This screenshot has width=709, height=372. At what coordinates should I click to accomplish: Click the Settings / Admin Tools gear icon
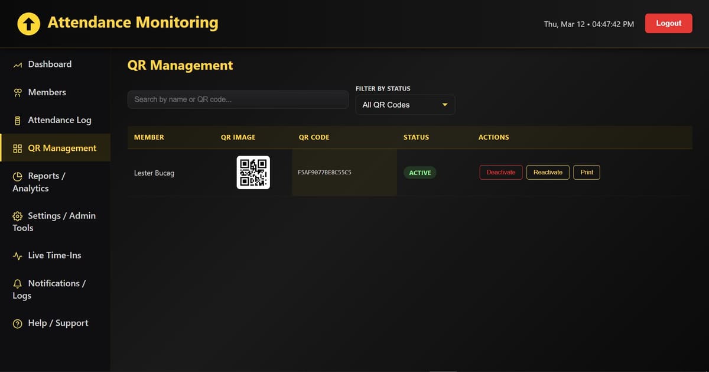pos(18,216)
